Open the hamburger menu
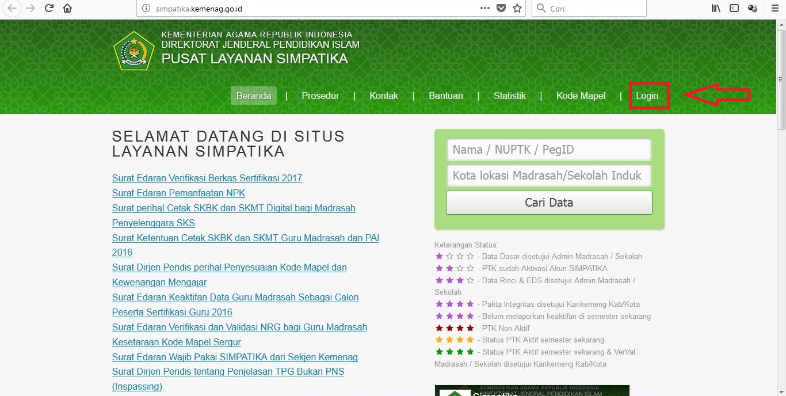This screenshot has width=786, height=396. click(x=773, y=9)
